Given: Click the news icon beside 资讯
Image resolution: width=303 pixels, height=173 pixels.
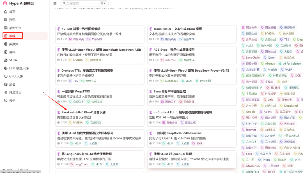Looking at the screenshot, I should point(6,20).
